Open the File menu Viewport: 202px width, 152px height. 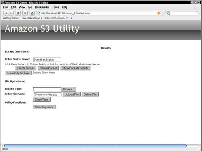[5, 7]
